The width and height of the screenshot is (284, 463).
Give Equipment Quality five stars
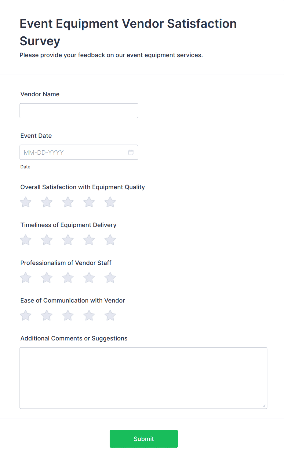(110, 202)
